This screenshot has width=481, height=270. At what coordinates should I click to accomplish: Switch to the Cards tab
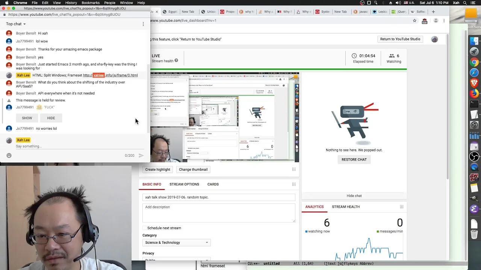click(x=213, y=184)
